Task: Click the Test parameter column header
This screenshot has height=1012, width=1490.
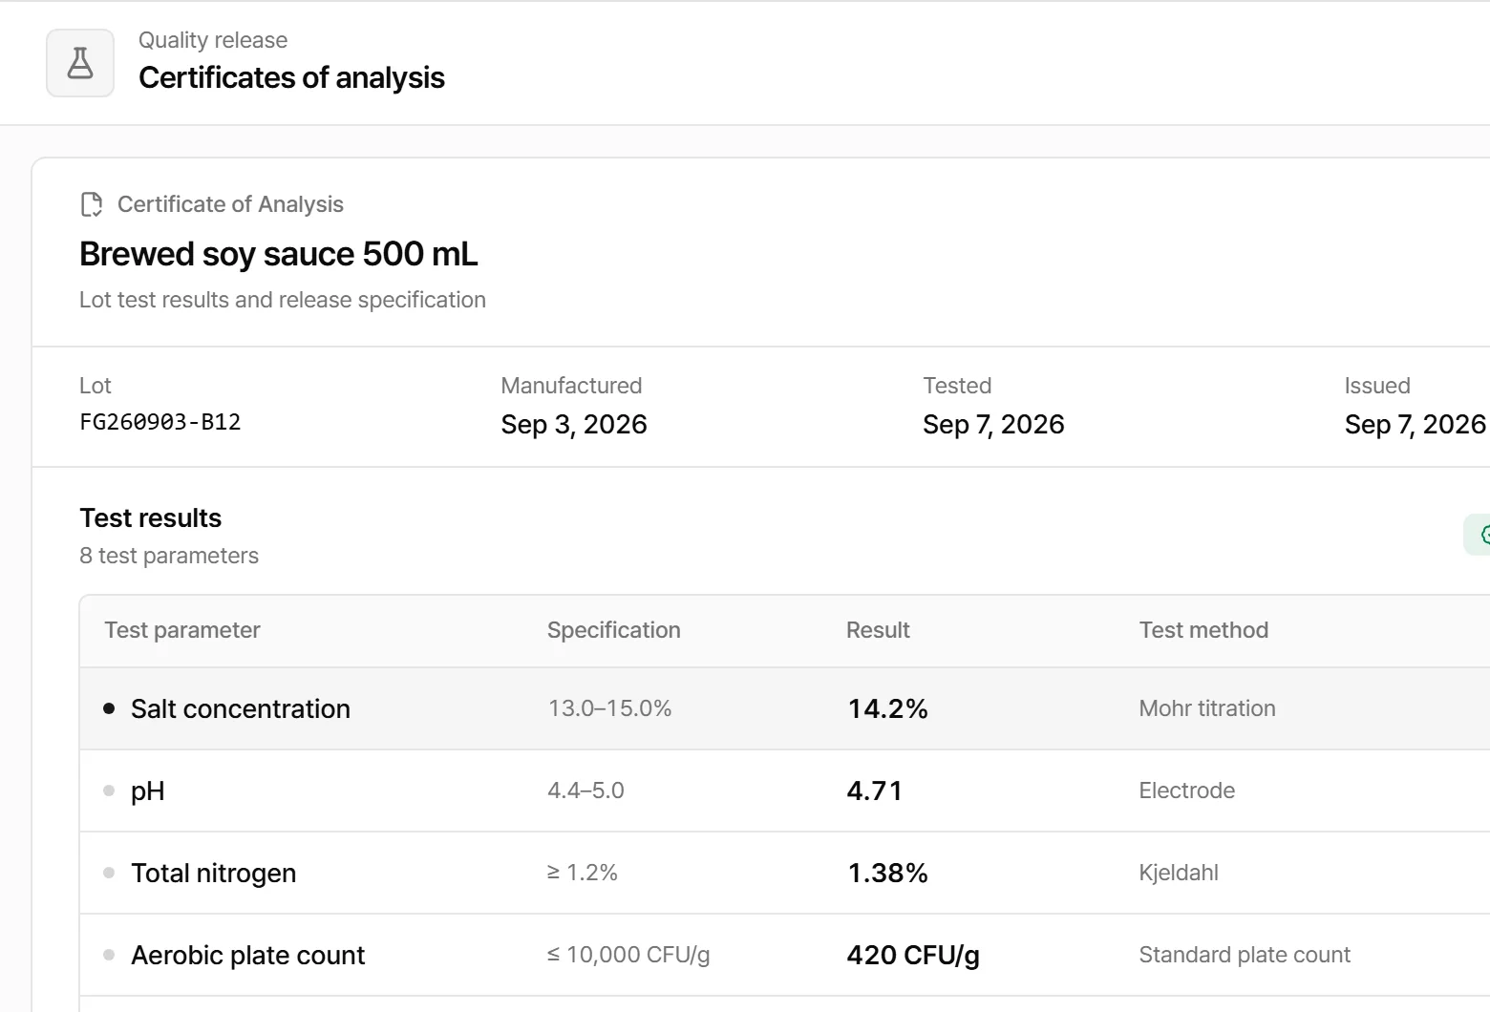Action: click(182, 630)
